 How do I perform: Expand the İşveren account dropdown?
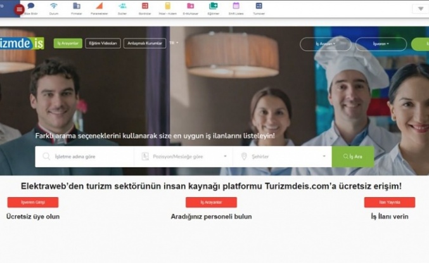pyautogui.click(x=381, y=44)
